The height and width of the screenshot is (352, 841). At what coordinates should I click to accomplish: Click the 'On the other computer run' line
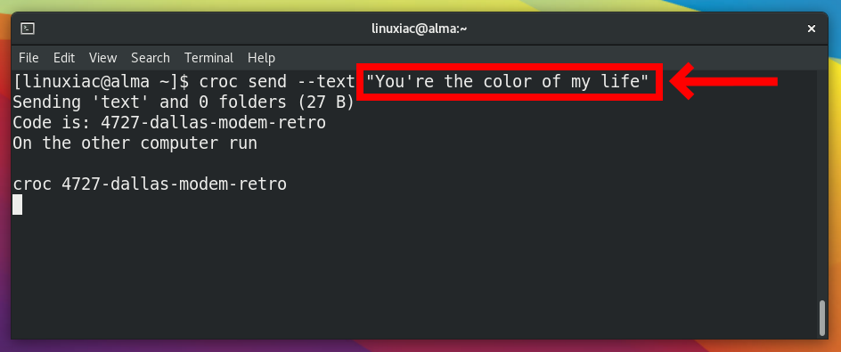click(135, 143)
